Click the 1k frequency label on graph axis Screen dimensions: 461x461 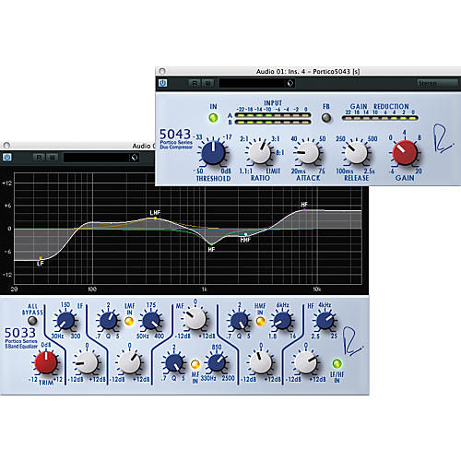click(205, 290)
